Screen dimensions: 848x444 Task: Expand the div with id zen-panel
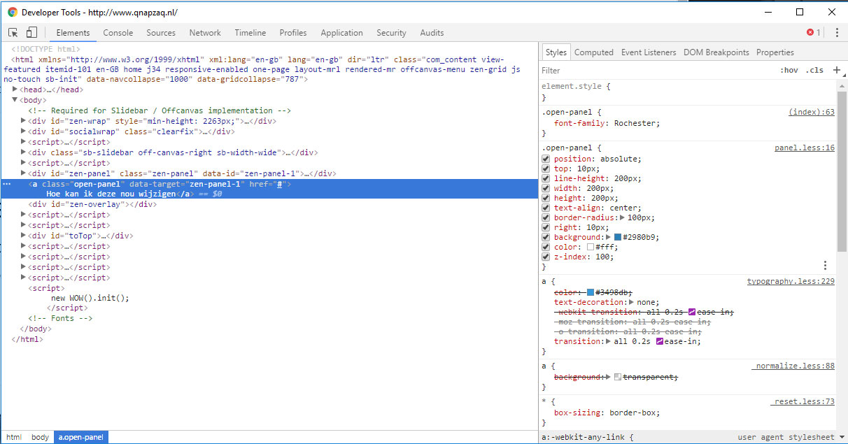point(24,173)
